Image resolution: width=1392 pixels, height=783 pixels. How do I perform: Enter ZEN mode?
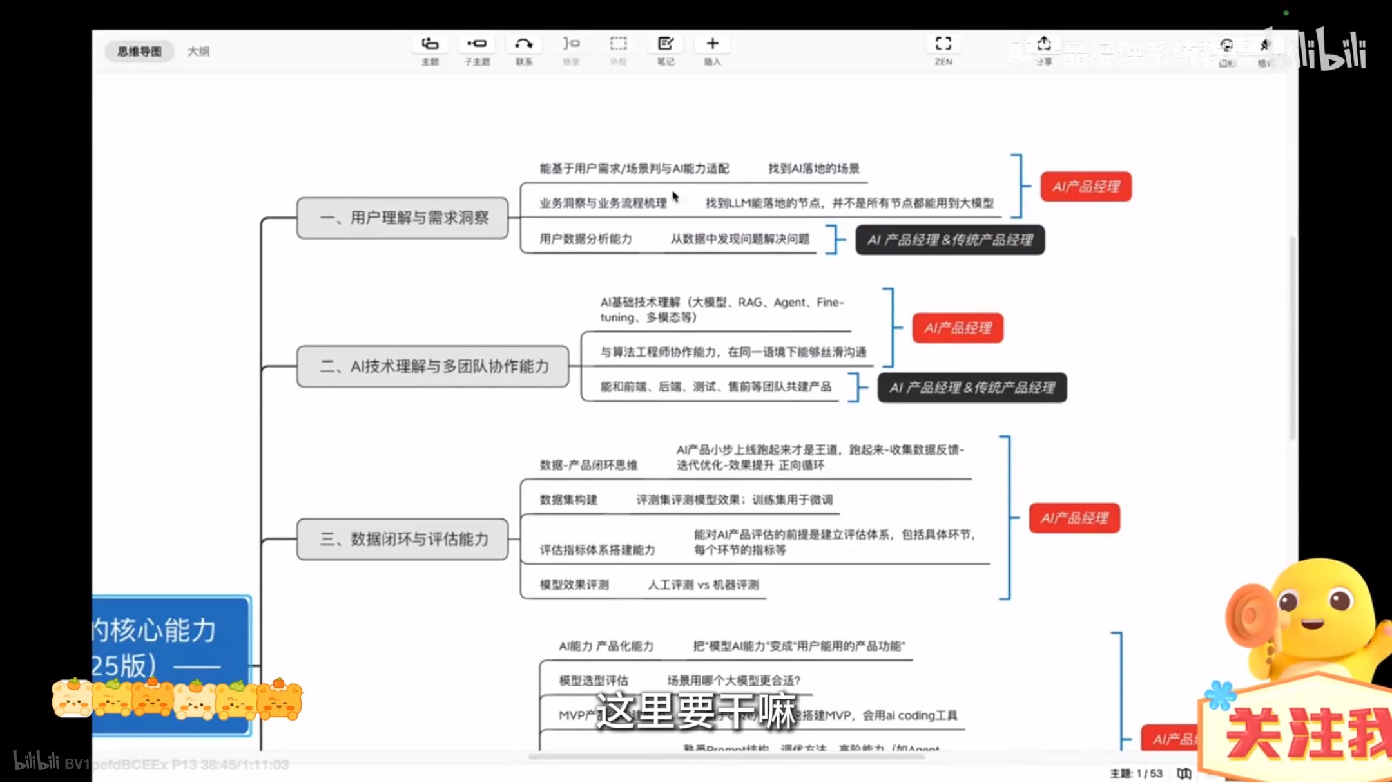tap(943, 44)
